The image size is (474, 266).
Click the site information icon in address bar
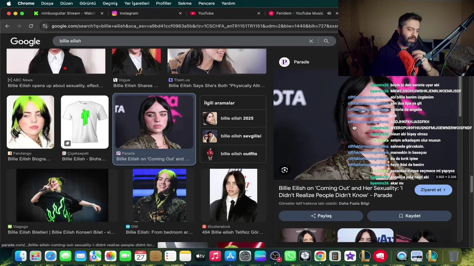coord(45,26)
